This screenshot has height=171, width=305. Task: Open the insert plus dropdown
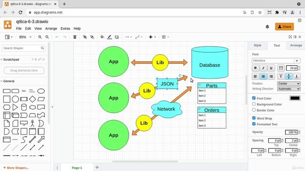pos(152,37)
